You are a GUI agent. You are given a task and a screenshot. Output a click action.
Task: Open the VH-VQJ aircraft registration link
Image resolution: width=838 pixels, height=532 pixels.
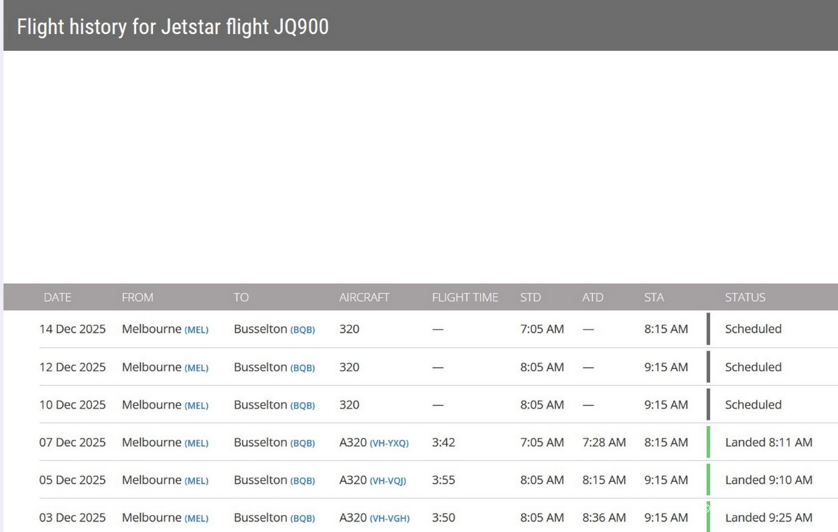click(x=388, y=480)
